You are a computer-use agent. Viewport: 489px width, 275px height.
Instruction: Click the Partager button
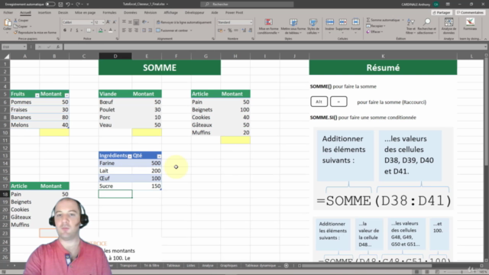442,12
